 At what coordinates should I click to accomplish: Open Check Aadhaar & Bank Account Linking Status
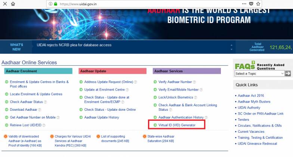click(x=188, y=107)
